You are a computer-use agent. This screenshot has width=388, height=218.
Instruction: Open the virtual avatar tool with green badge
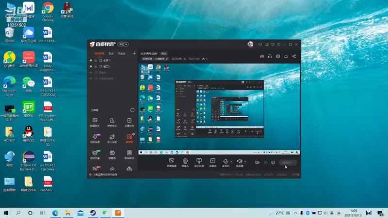point(95,155)
